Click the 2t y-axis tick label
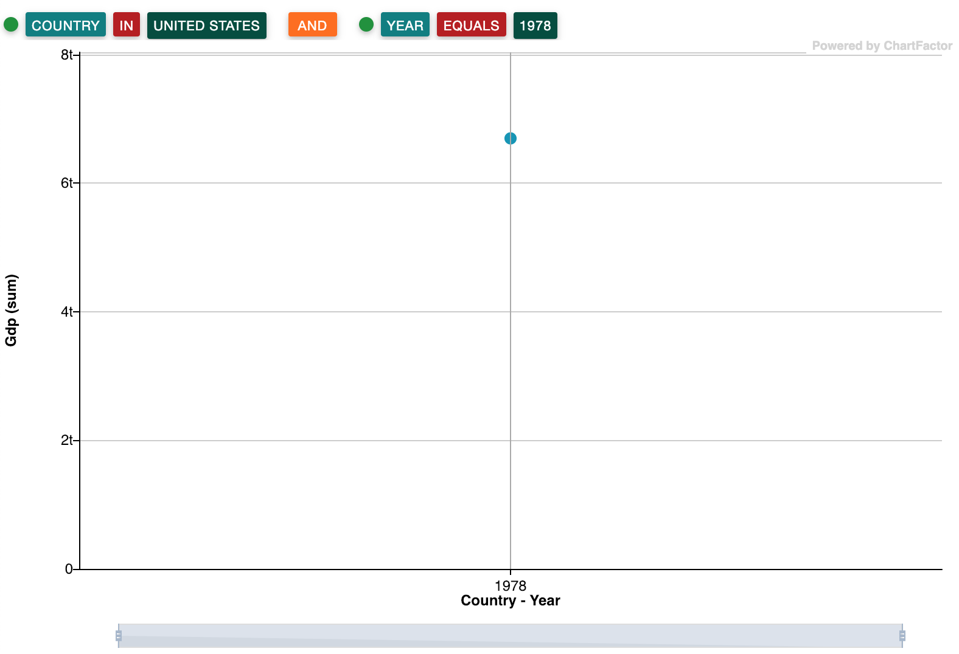This screenshot has width=959, height=654. pos(66,440)
